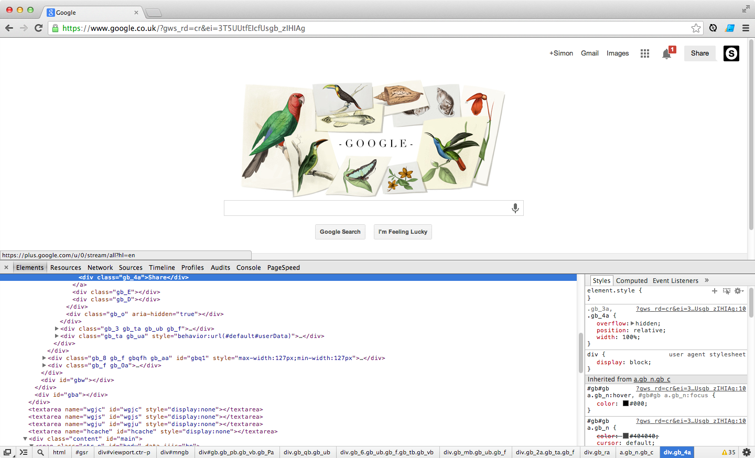
Task: Close the Google browser tab
Action: [x=136, y=13]
